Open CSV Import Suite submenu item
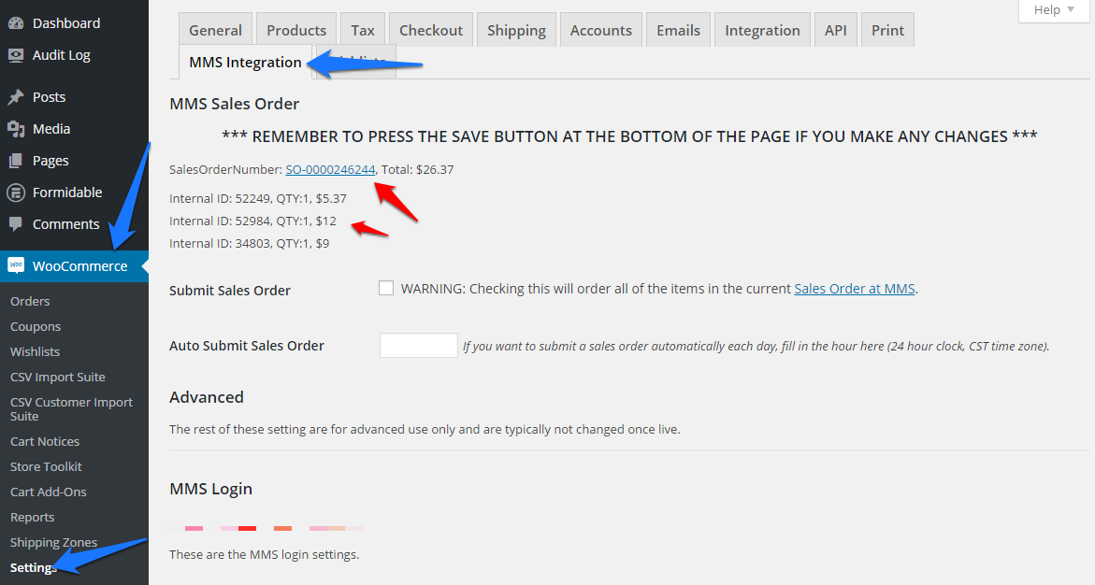 click(x=58, y=377)
